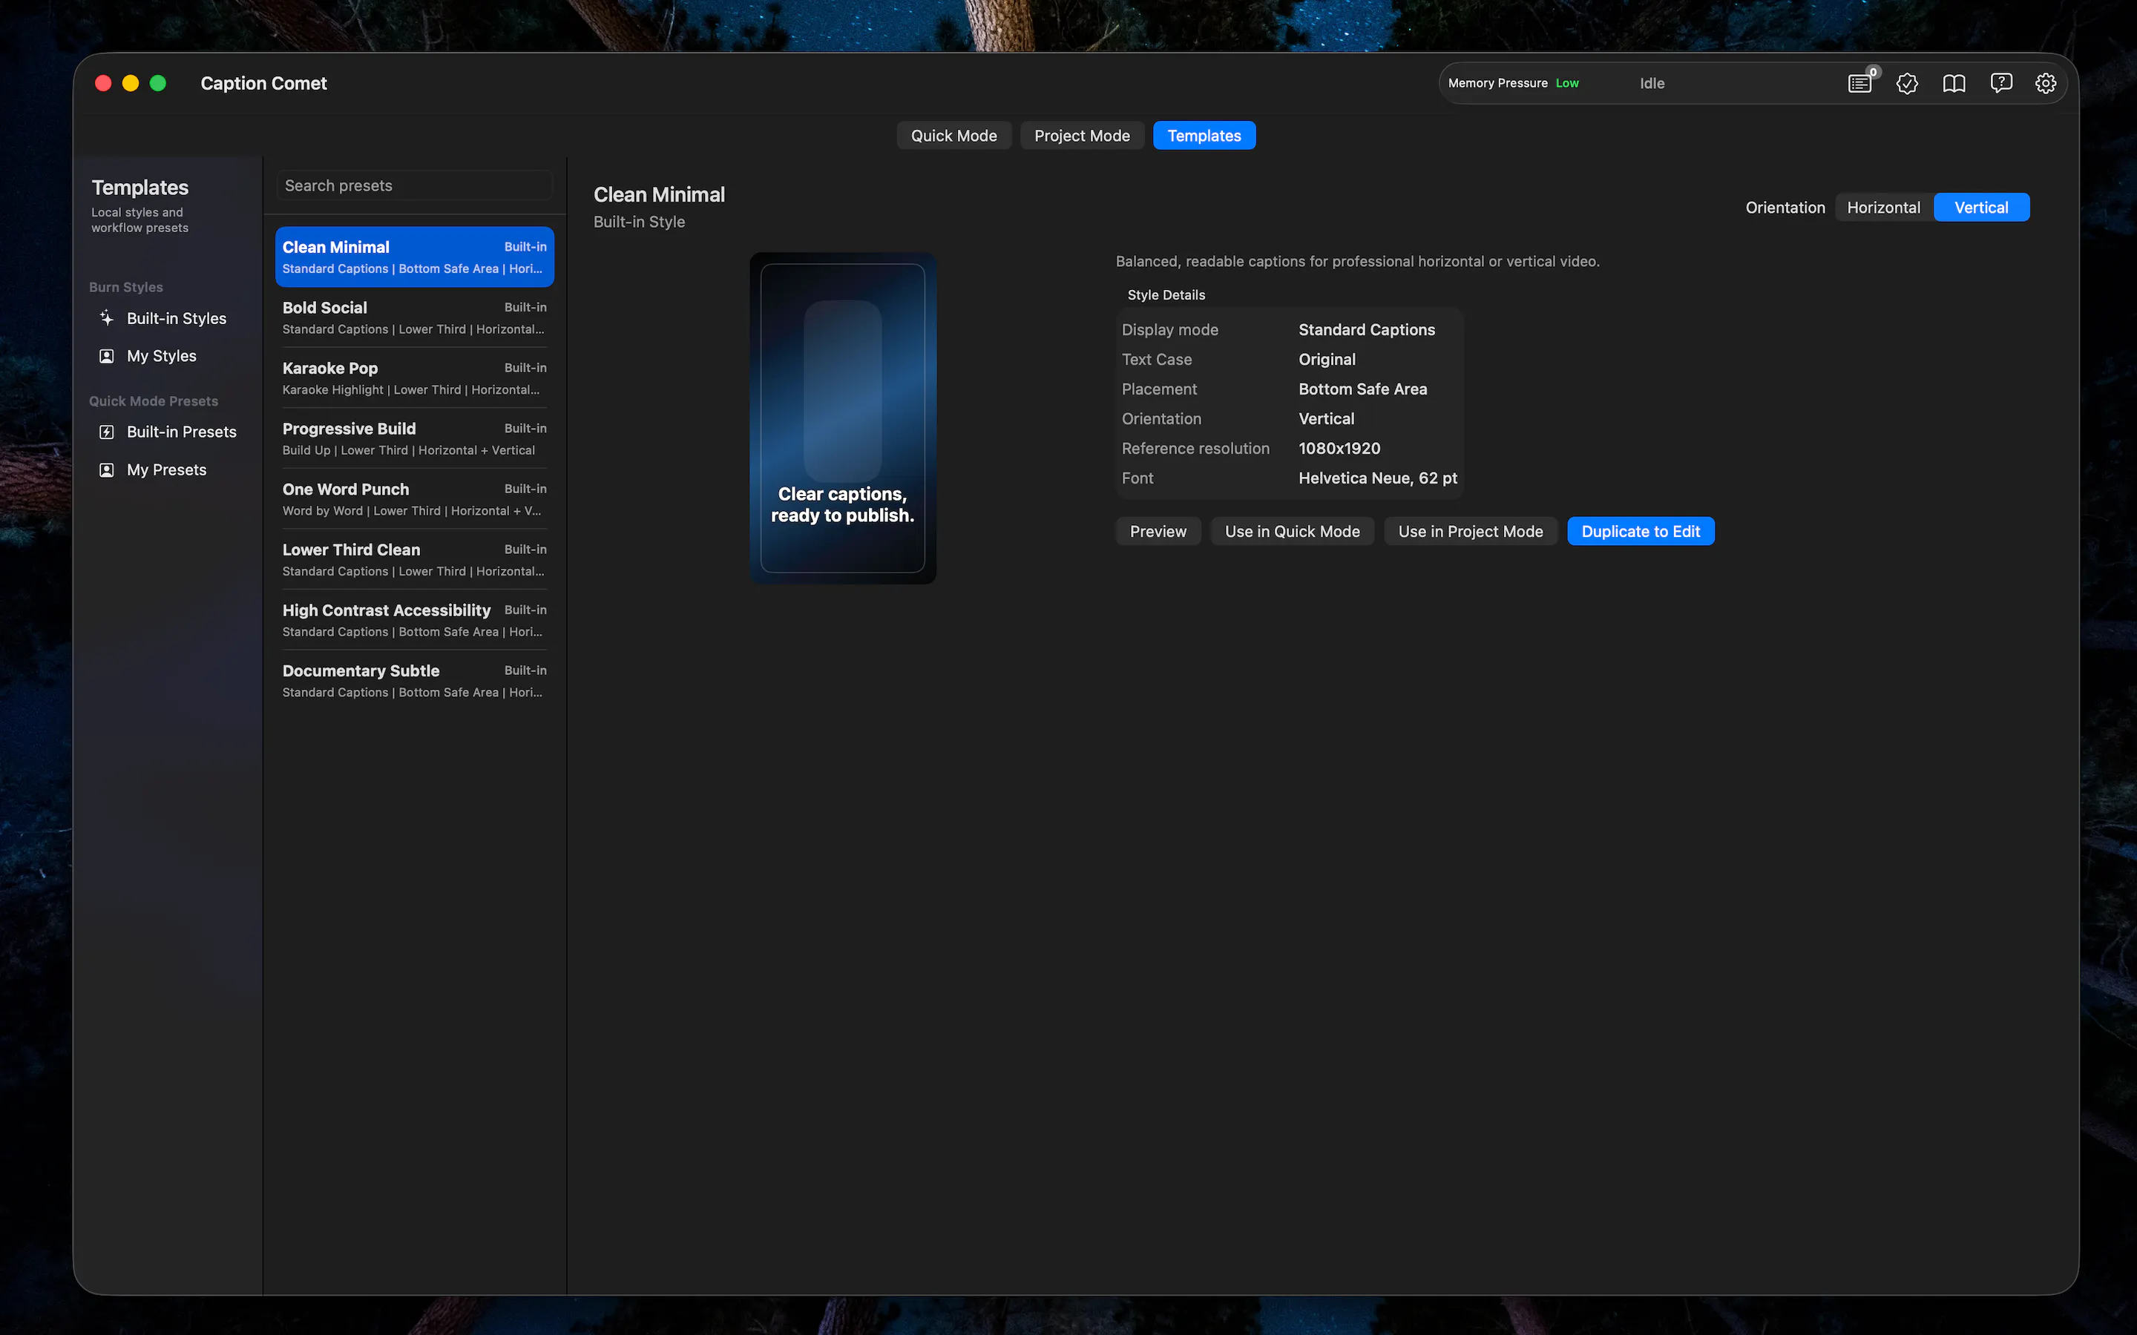Image resolution: width=2137 pixels, height=1335 pixels.
Task: Set orientation to Horizontal
Action: point(1883,208)
